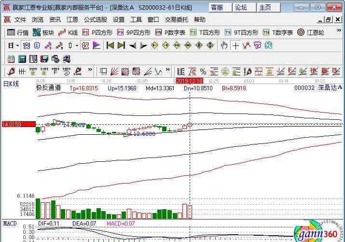Click the 主页 button in title bar
Screen dimensions: 345x242
(268, 7)
